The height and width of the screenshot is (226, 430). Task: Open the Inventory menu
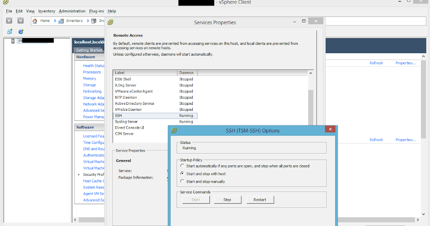[47, 11]
